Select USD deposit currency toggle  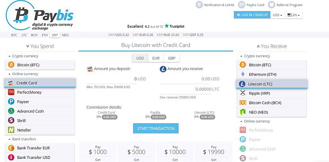click(140, 58)
